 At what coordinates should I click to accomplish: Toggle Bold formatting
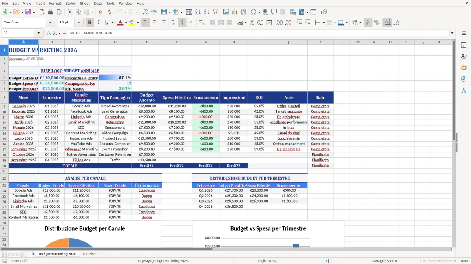[x=90, y=23]
